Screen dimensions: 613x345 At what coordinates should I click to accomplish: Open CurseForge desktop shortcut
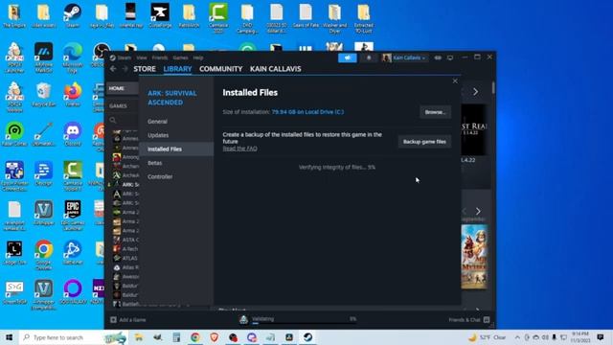[x=160, y=16]
